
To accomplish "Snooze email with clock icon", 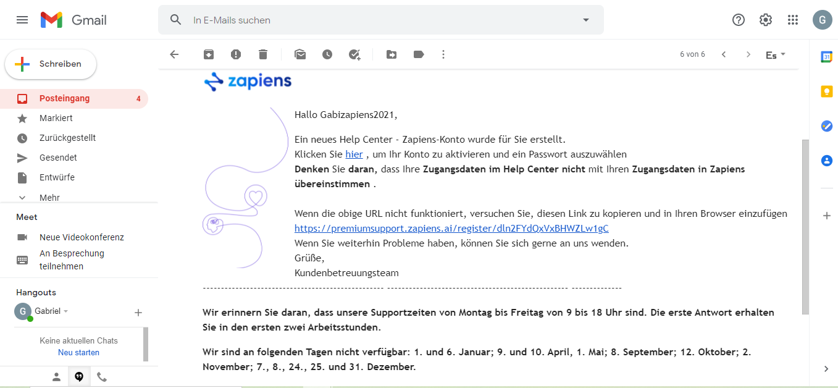I will (x=327, y=54).
